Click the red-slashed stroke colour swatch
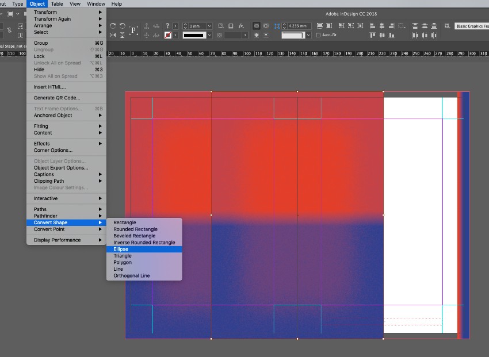This screenshot has height=357, width=489. point(167,35)
